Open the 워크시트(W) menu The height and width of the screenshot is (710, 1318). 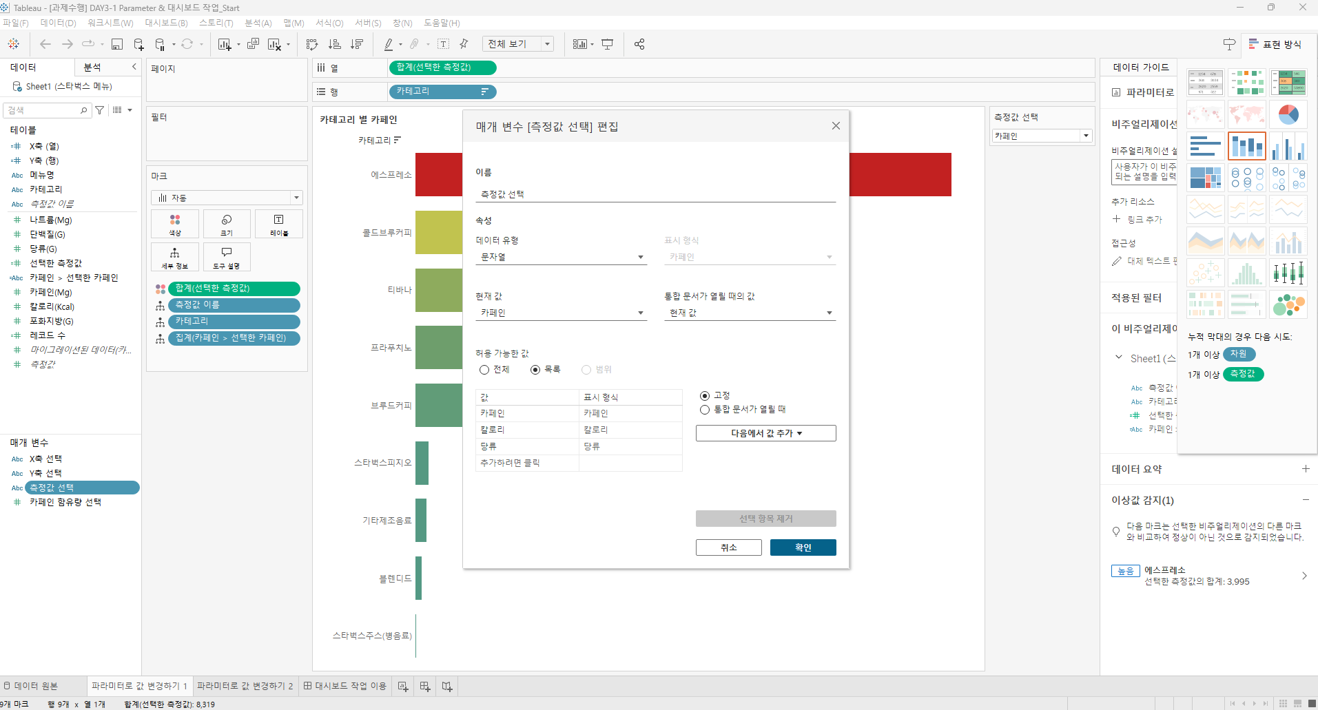pyautogui.click(x=110, y=23)
